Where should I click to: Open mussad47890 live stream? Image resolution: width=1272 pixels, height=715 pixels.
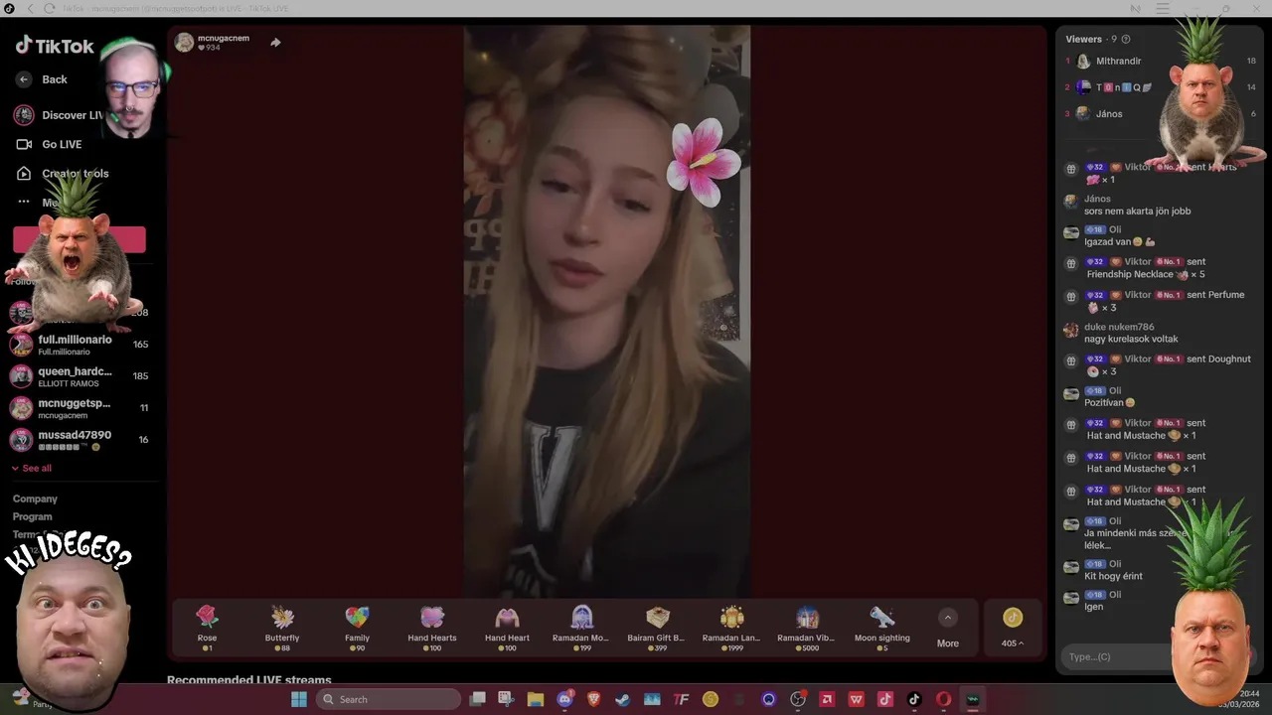pyautogui.click(x=79, y=440)
